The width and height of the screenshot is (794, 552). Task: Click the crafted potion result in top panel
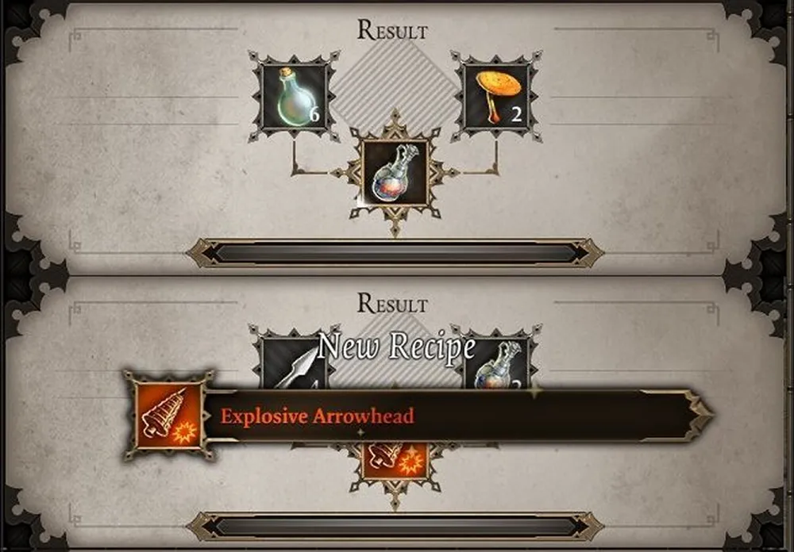click(395, 173)
